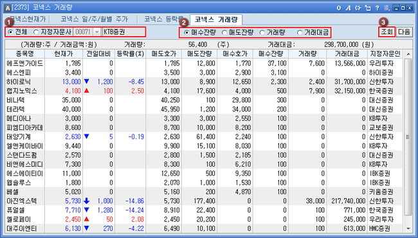Click the advisor code field 00071
The width and height of the screenshot is (418, 238).
84,32
